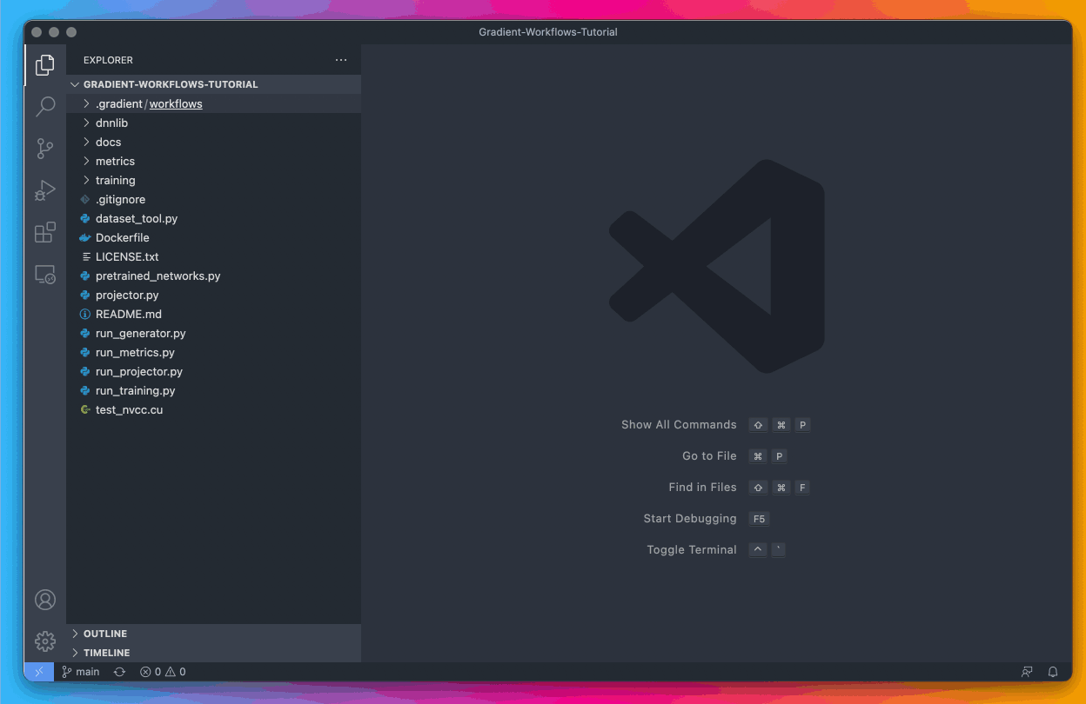Viewport: 1086px width, 704px height.
Task: Open the .gitignore file
Action: [213, 199]
